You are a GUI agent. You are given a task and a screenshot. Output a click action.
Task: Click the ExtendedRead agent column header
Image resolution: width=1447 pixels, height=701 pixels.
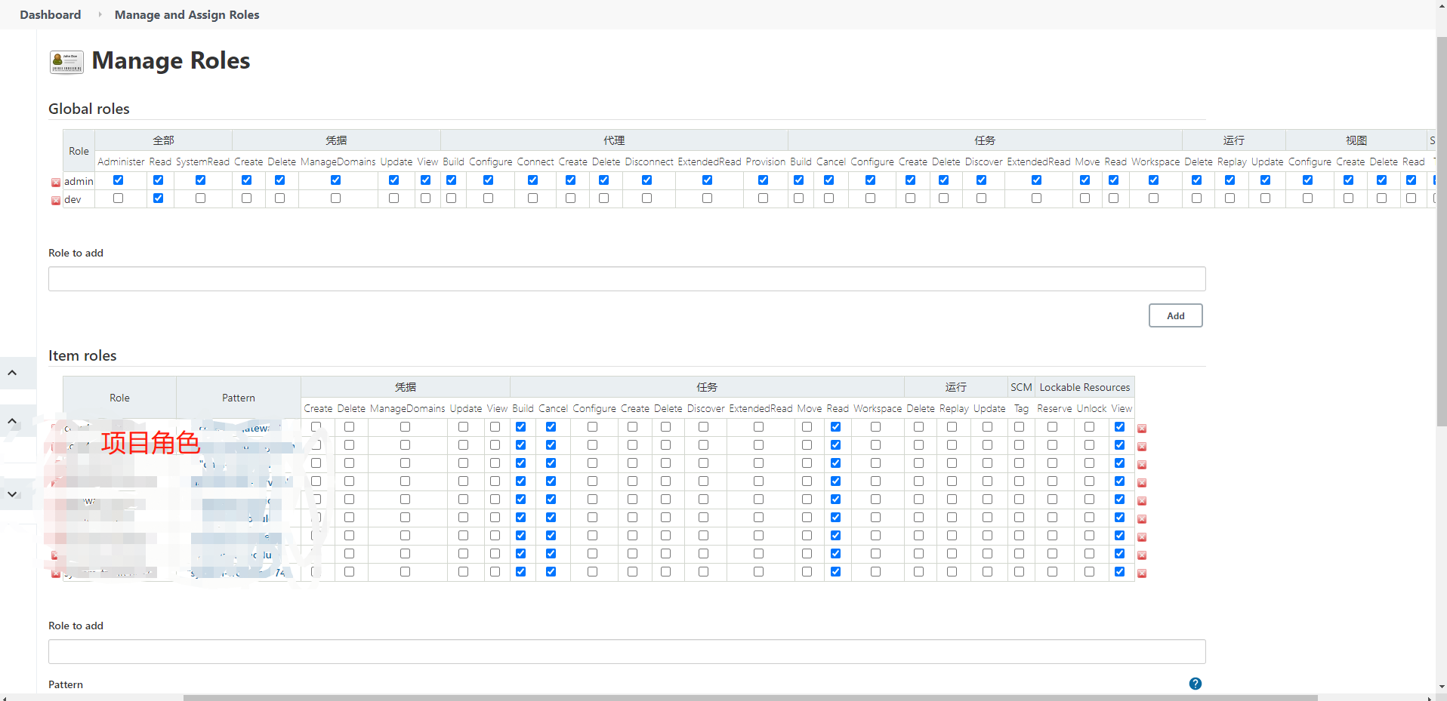[x=709, y=161]
